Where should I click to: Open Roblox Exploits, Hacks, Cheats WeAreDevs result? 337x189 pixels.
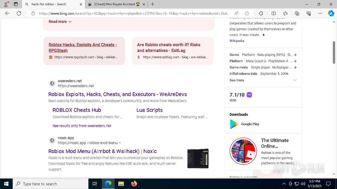pos(118,94)
